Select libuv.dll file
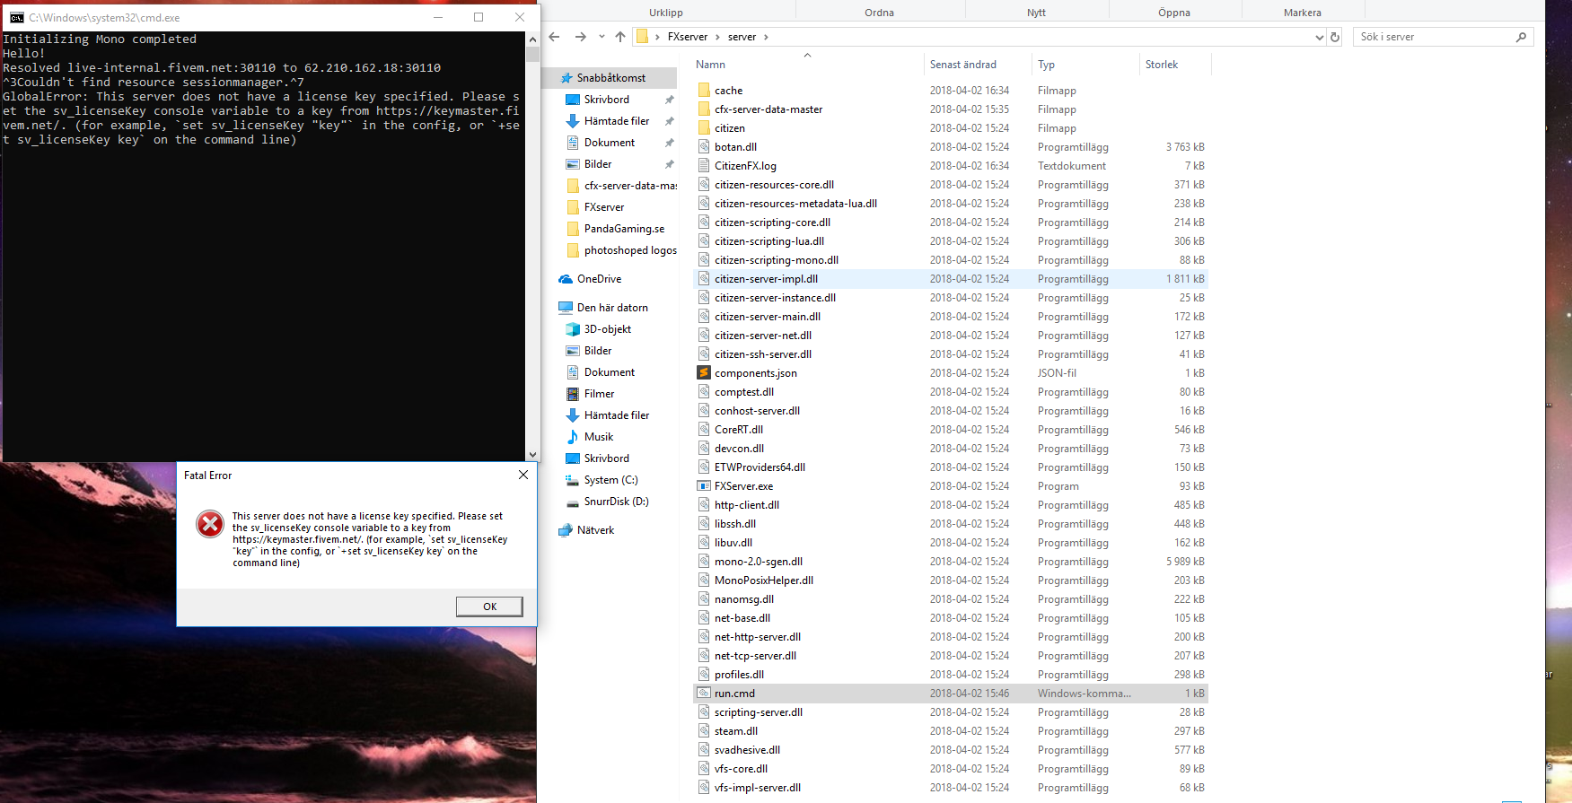Image resolution: width=1572 pixels, height=803 pixels. coord(951,543)
